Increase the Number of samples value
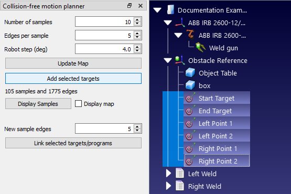291x194 pixels. (137, 20)
